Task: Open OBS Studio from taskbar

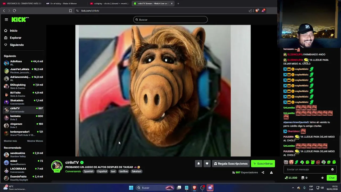Action: pyautogui.click(x=202, y=188)
